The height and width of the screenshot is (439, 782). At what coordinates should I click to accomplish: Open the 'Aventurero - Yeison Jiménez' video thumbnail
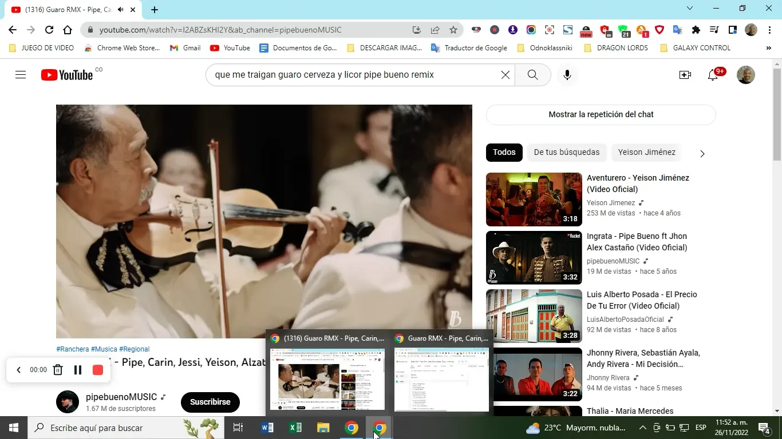pyautogui.click(x=534, y=199)
